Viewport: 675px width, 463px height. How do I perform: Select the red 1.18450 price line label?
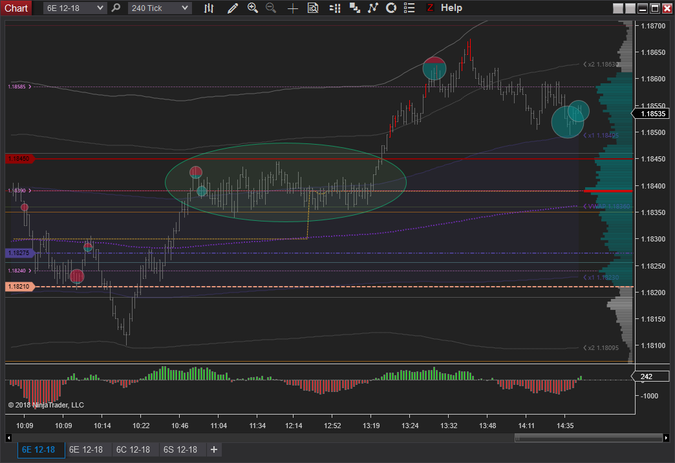click(x=19, y=159)
